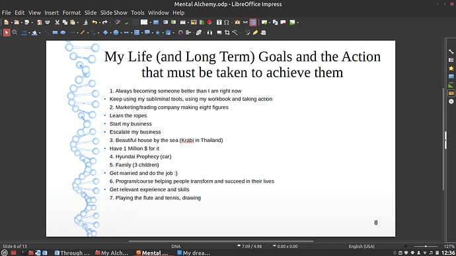
Task: Toggle the Shadow button in drawing toolbar
Action: pyautogui.click(x=219, y=32)
